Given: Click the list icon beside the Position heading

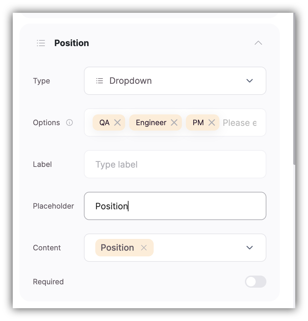Looking at the screenshot, I should pos(41,43).
